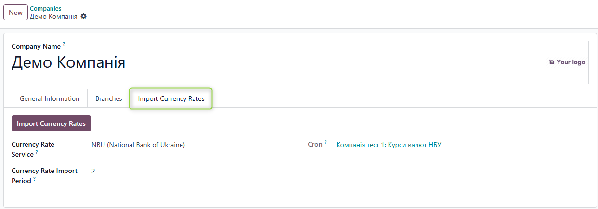
Task: Click the Currency Rate Import Period value 2
Action: (x=93, y=171)
